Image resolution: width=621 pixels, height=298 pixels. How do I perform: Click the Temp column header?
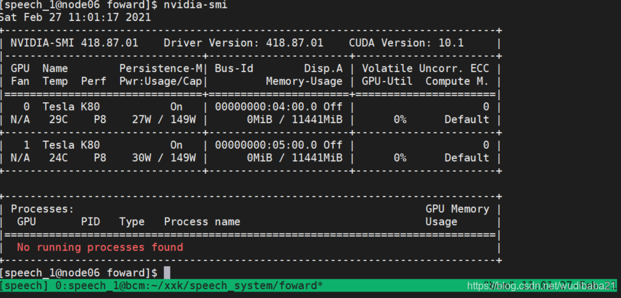click(x=55, y=82)
